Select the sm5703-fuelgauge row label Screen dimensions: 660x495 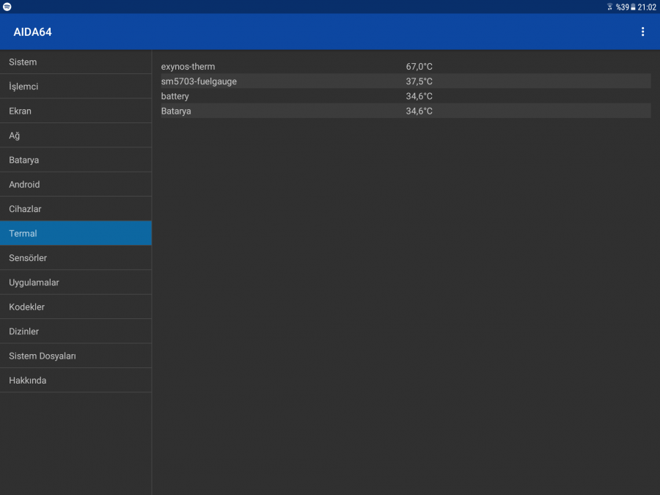click(199, 81)
